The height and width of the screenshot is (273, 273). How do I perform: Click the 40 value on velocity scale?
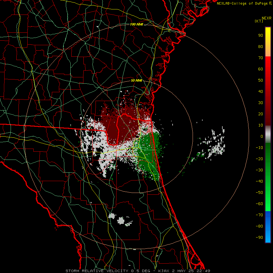pos(261,91)
